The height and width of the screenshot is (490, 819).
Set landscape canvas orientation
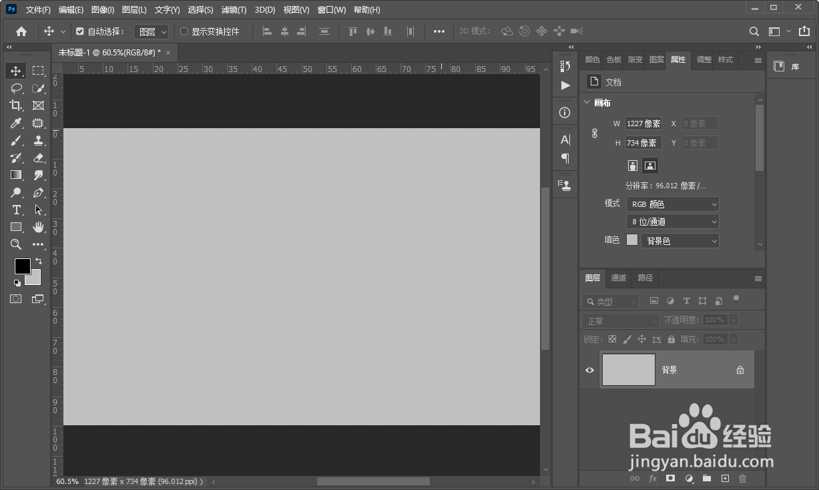tap(650, 166)
